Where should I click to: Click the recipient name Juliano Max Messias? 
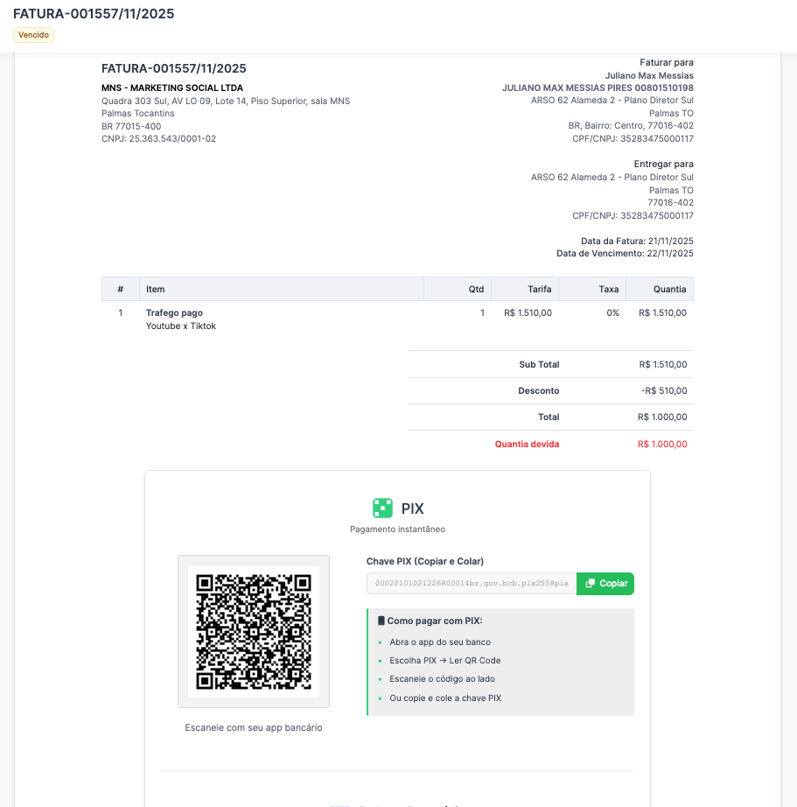click(649, 74)
